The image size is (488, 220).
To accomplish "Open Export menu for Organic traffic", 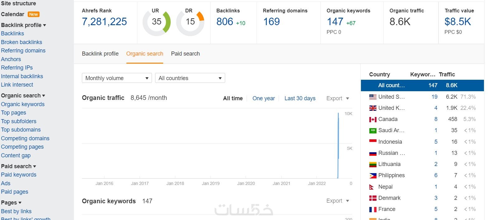I will (338, 98).
